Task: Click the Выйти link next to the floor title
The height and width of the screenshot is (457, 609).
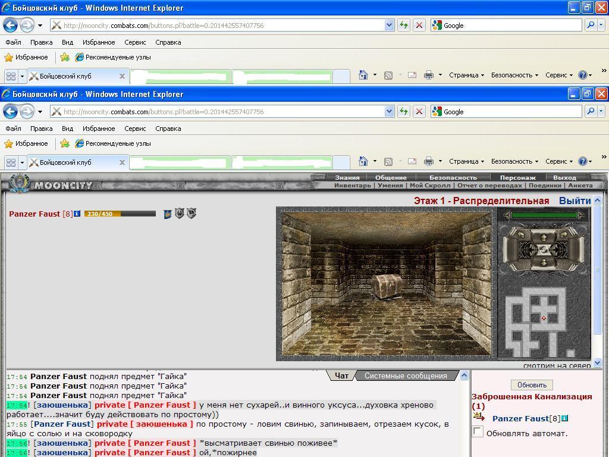Action: (575, 201)
